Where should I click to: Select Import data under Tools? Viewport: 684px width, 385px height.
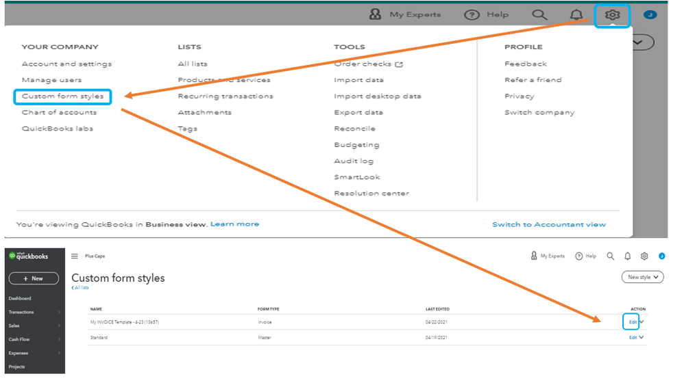click(x=358, y=80)
